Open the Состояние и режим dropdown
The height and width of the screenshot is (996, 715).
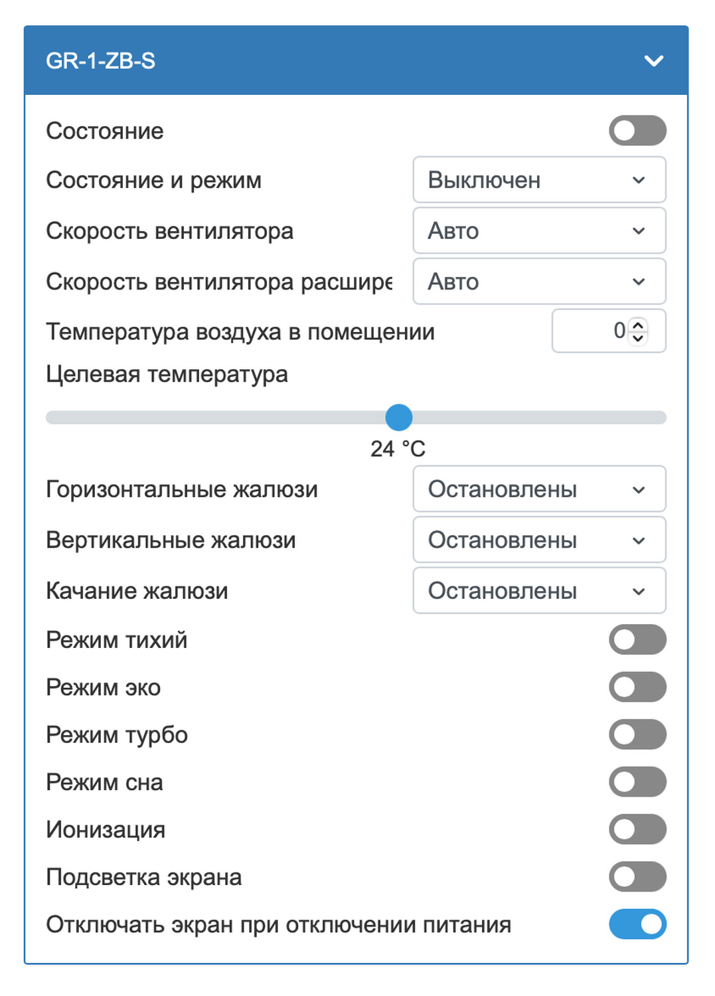(538, 180)
